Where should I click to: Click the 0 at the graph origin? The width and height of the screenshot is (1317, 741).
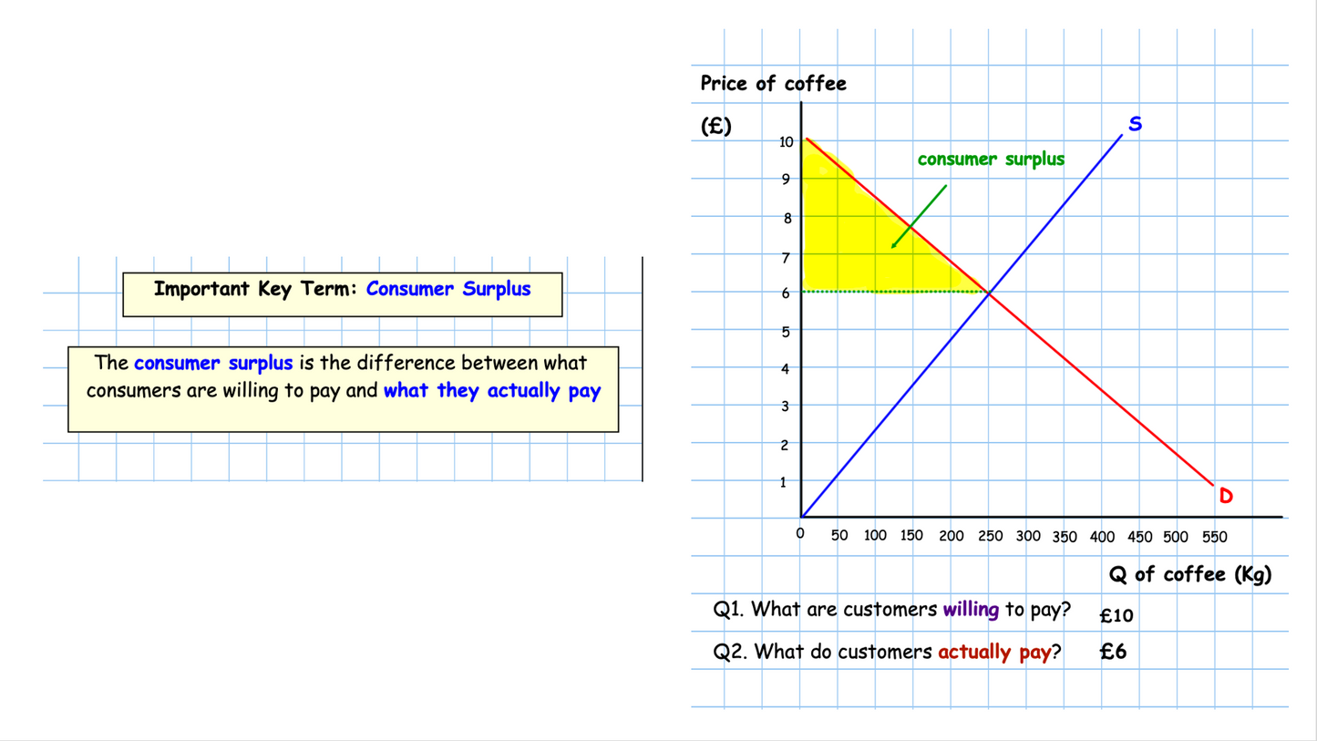799,536
